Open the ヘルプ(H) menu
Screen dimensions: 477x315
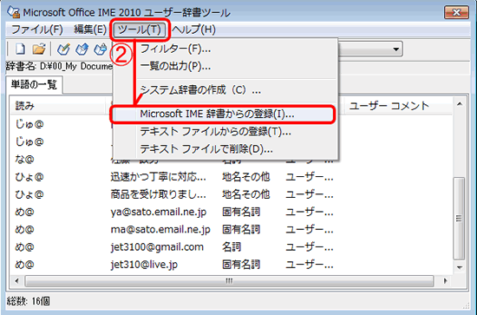pyautogui.click(x=193, y=30)
